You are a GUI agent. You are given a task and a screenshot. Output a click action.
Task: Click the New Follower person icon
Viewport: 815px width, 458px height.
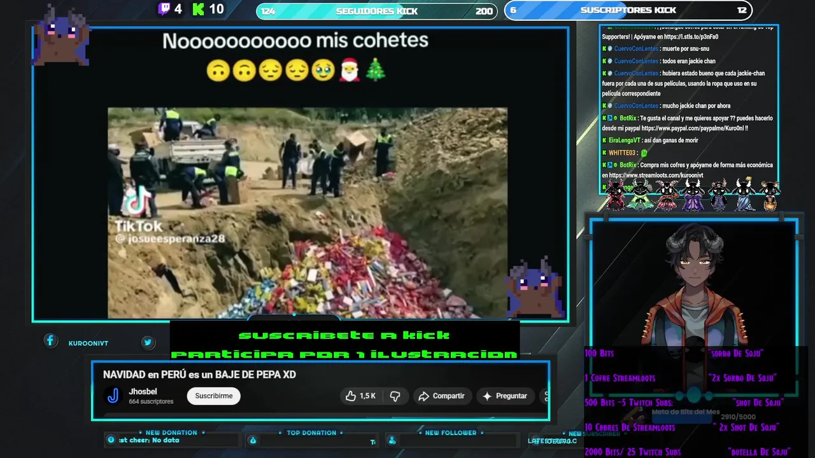coord(392,440)
